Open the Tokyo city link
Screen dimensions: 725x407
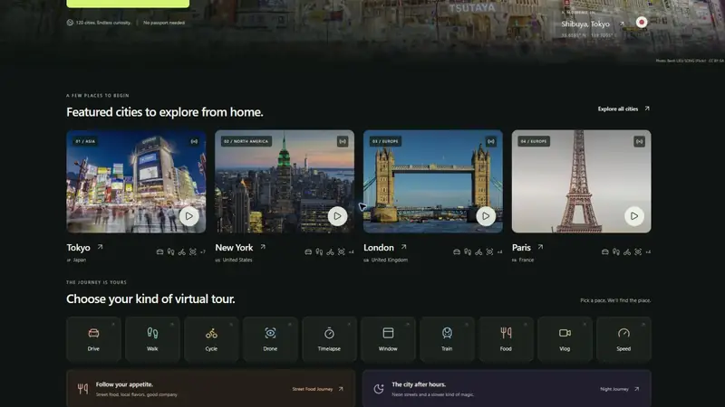click(x=84, y=247)
